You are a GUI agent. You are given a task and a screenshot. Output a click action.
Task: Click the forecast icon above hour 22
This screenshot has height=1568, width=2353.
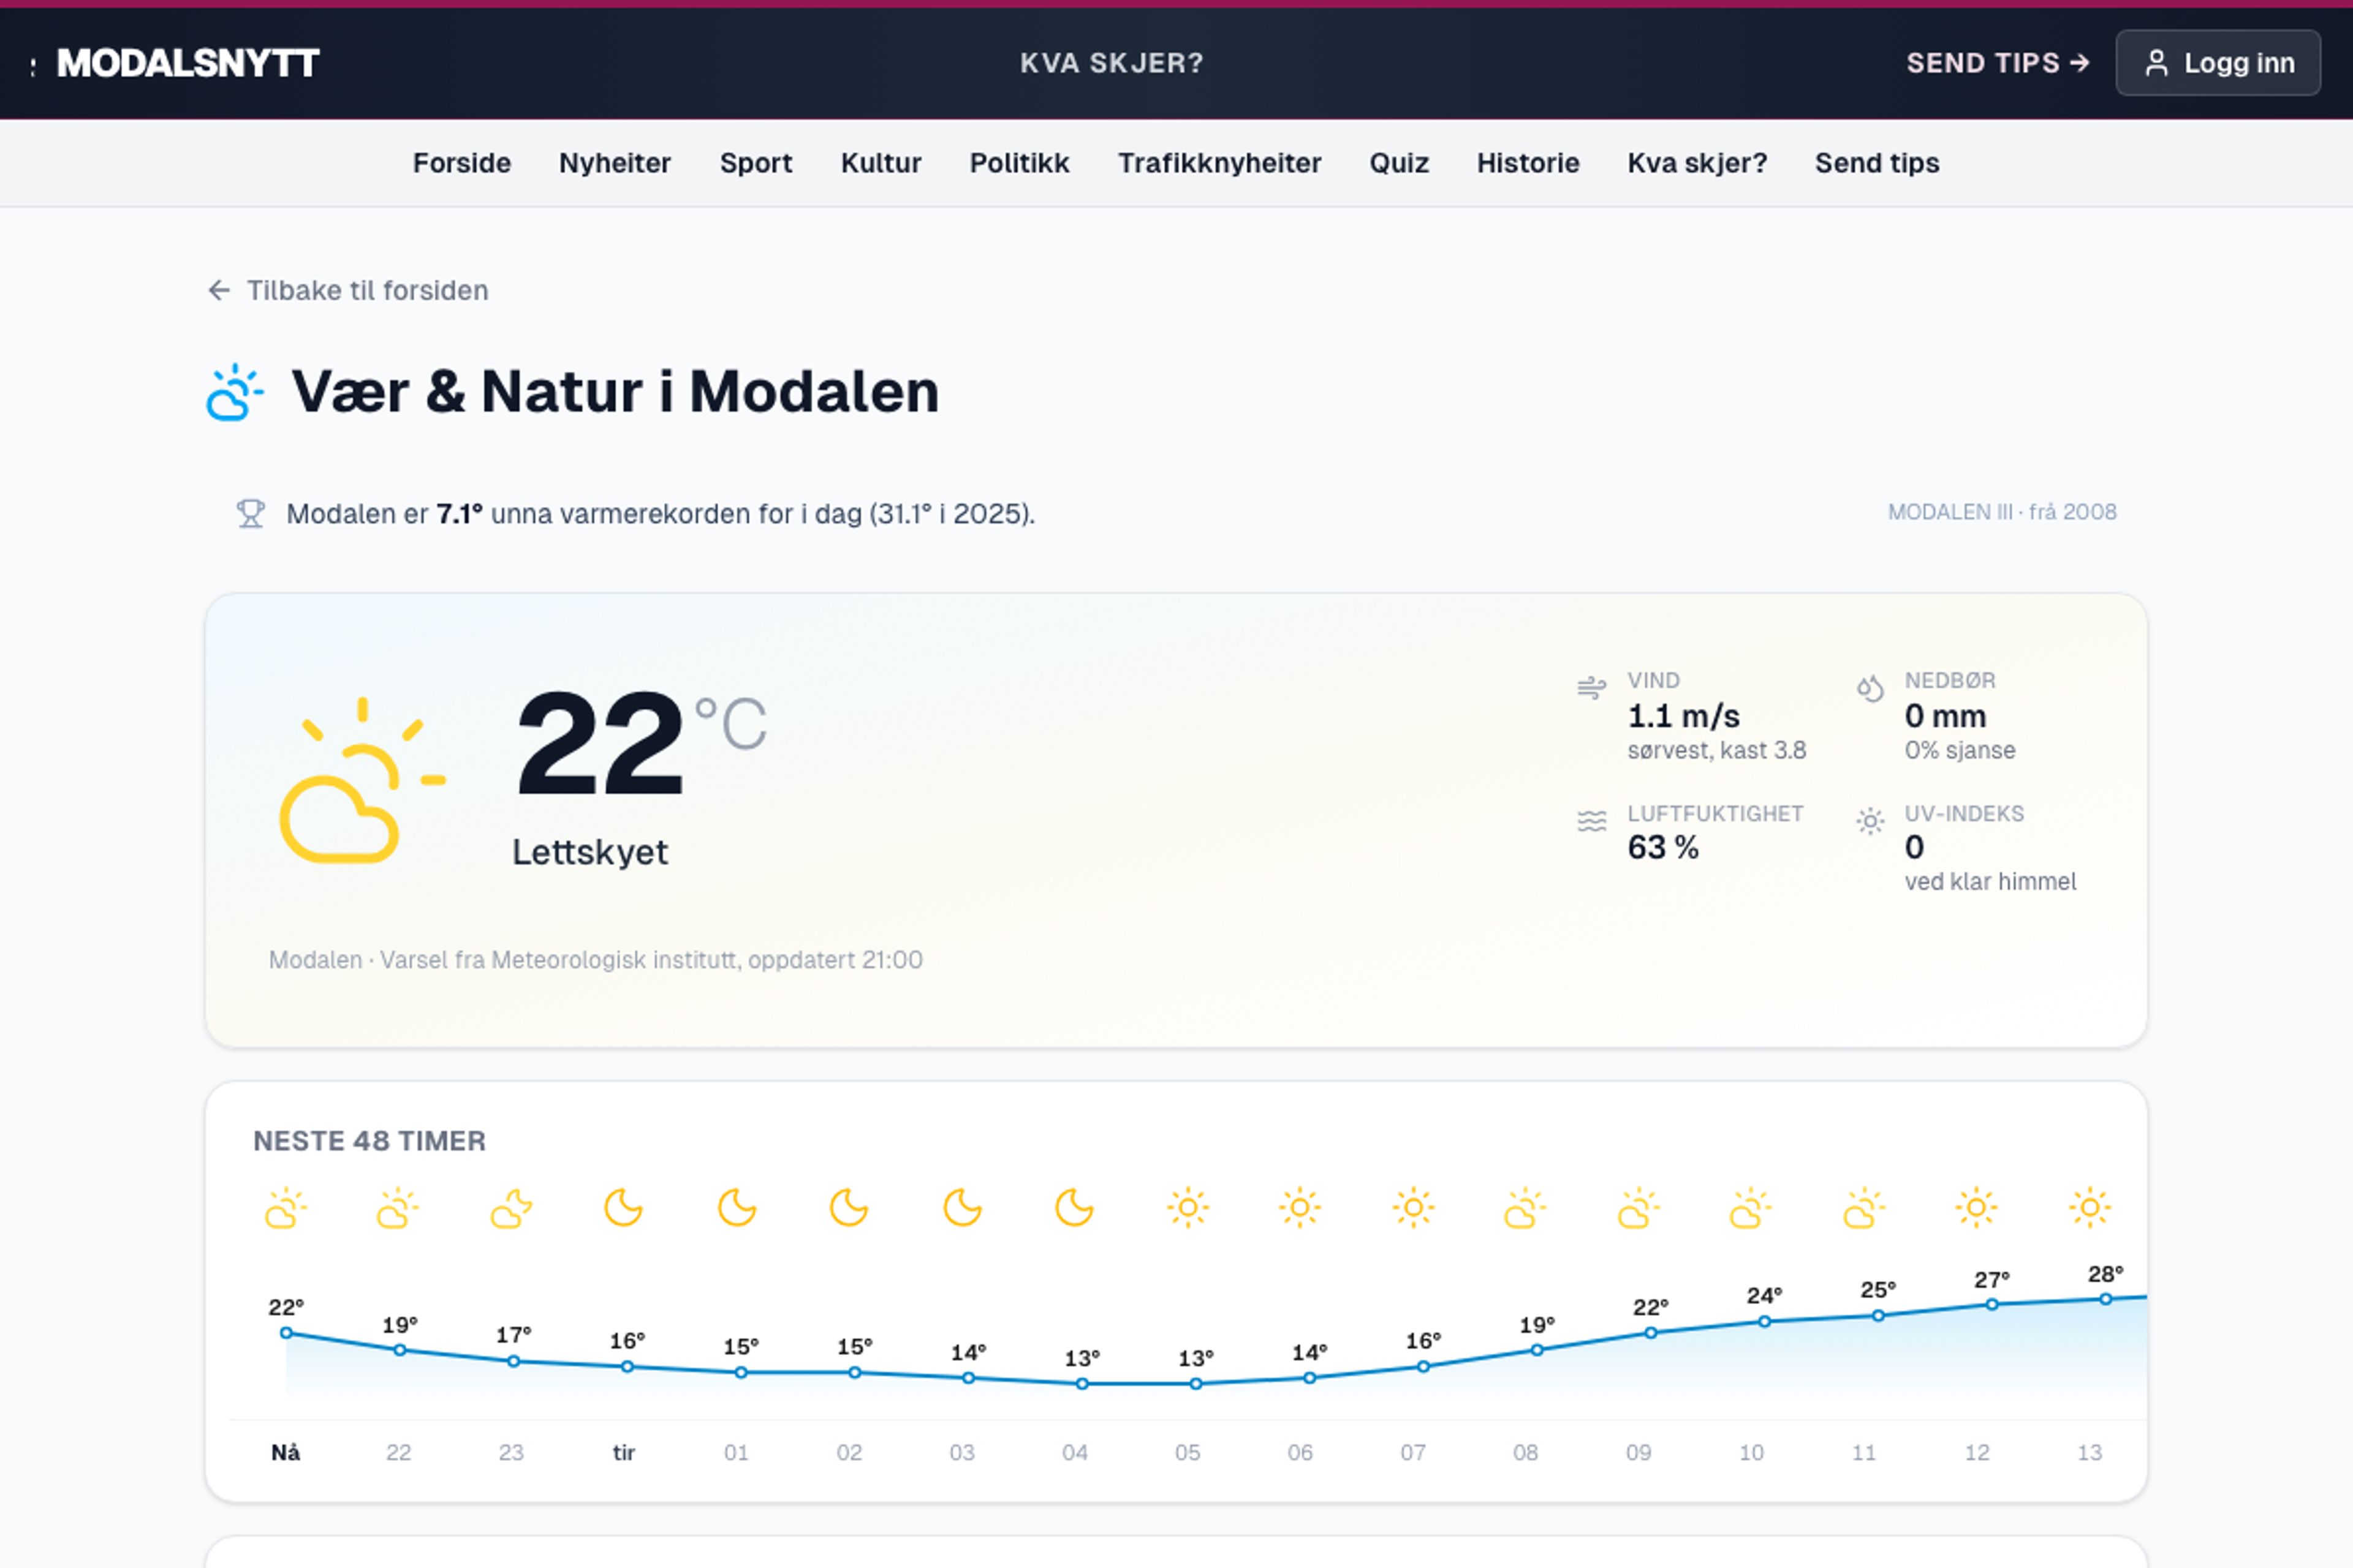coord(398,1208)
